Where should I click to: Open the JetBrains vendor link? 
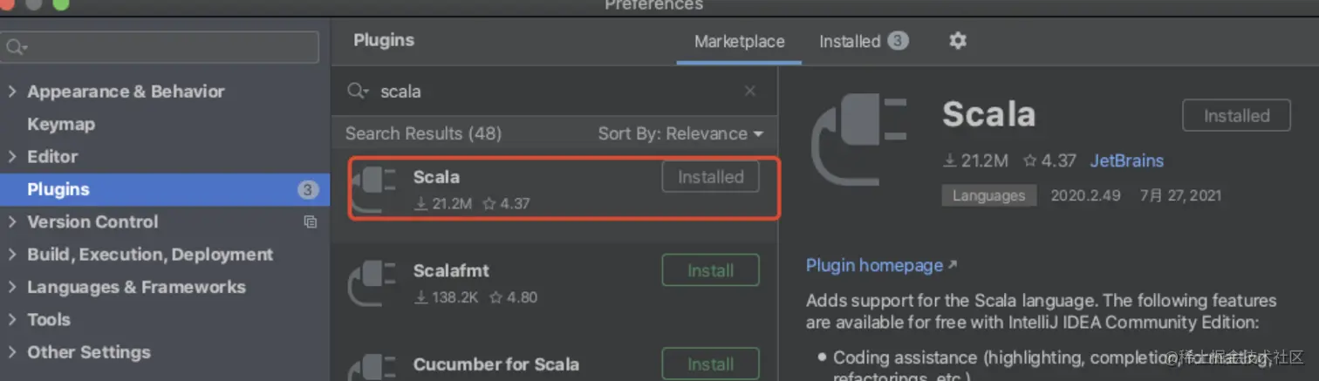point(1126,161)
